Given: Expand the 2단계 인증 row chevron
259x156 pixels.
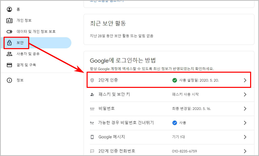Looking at the screenshot, I should (x=245, y=80).
